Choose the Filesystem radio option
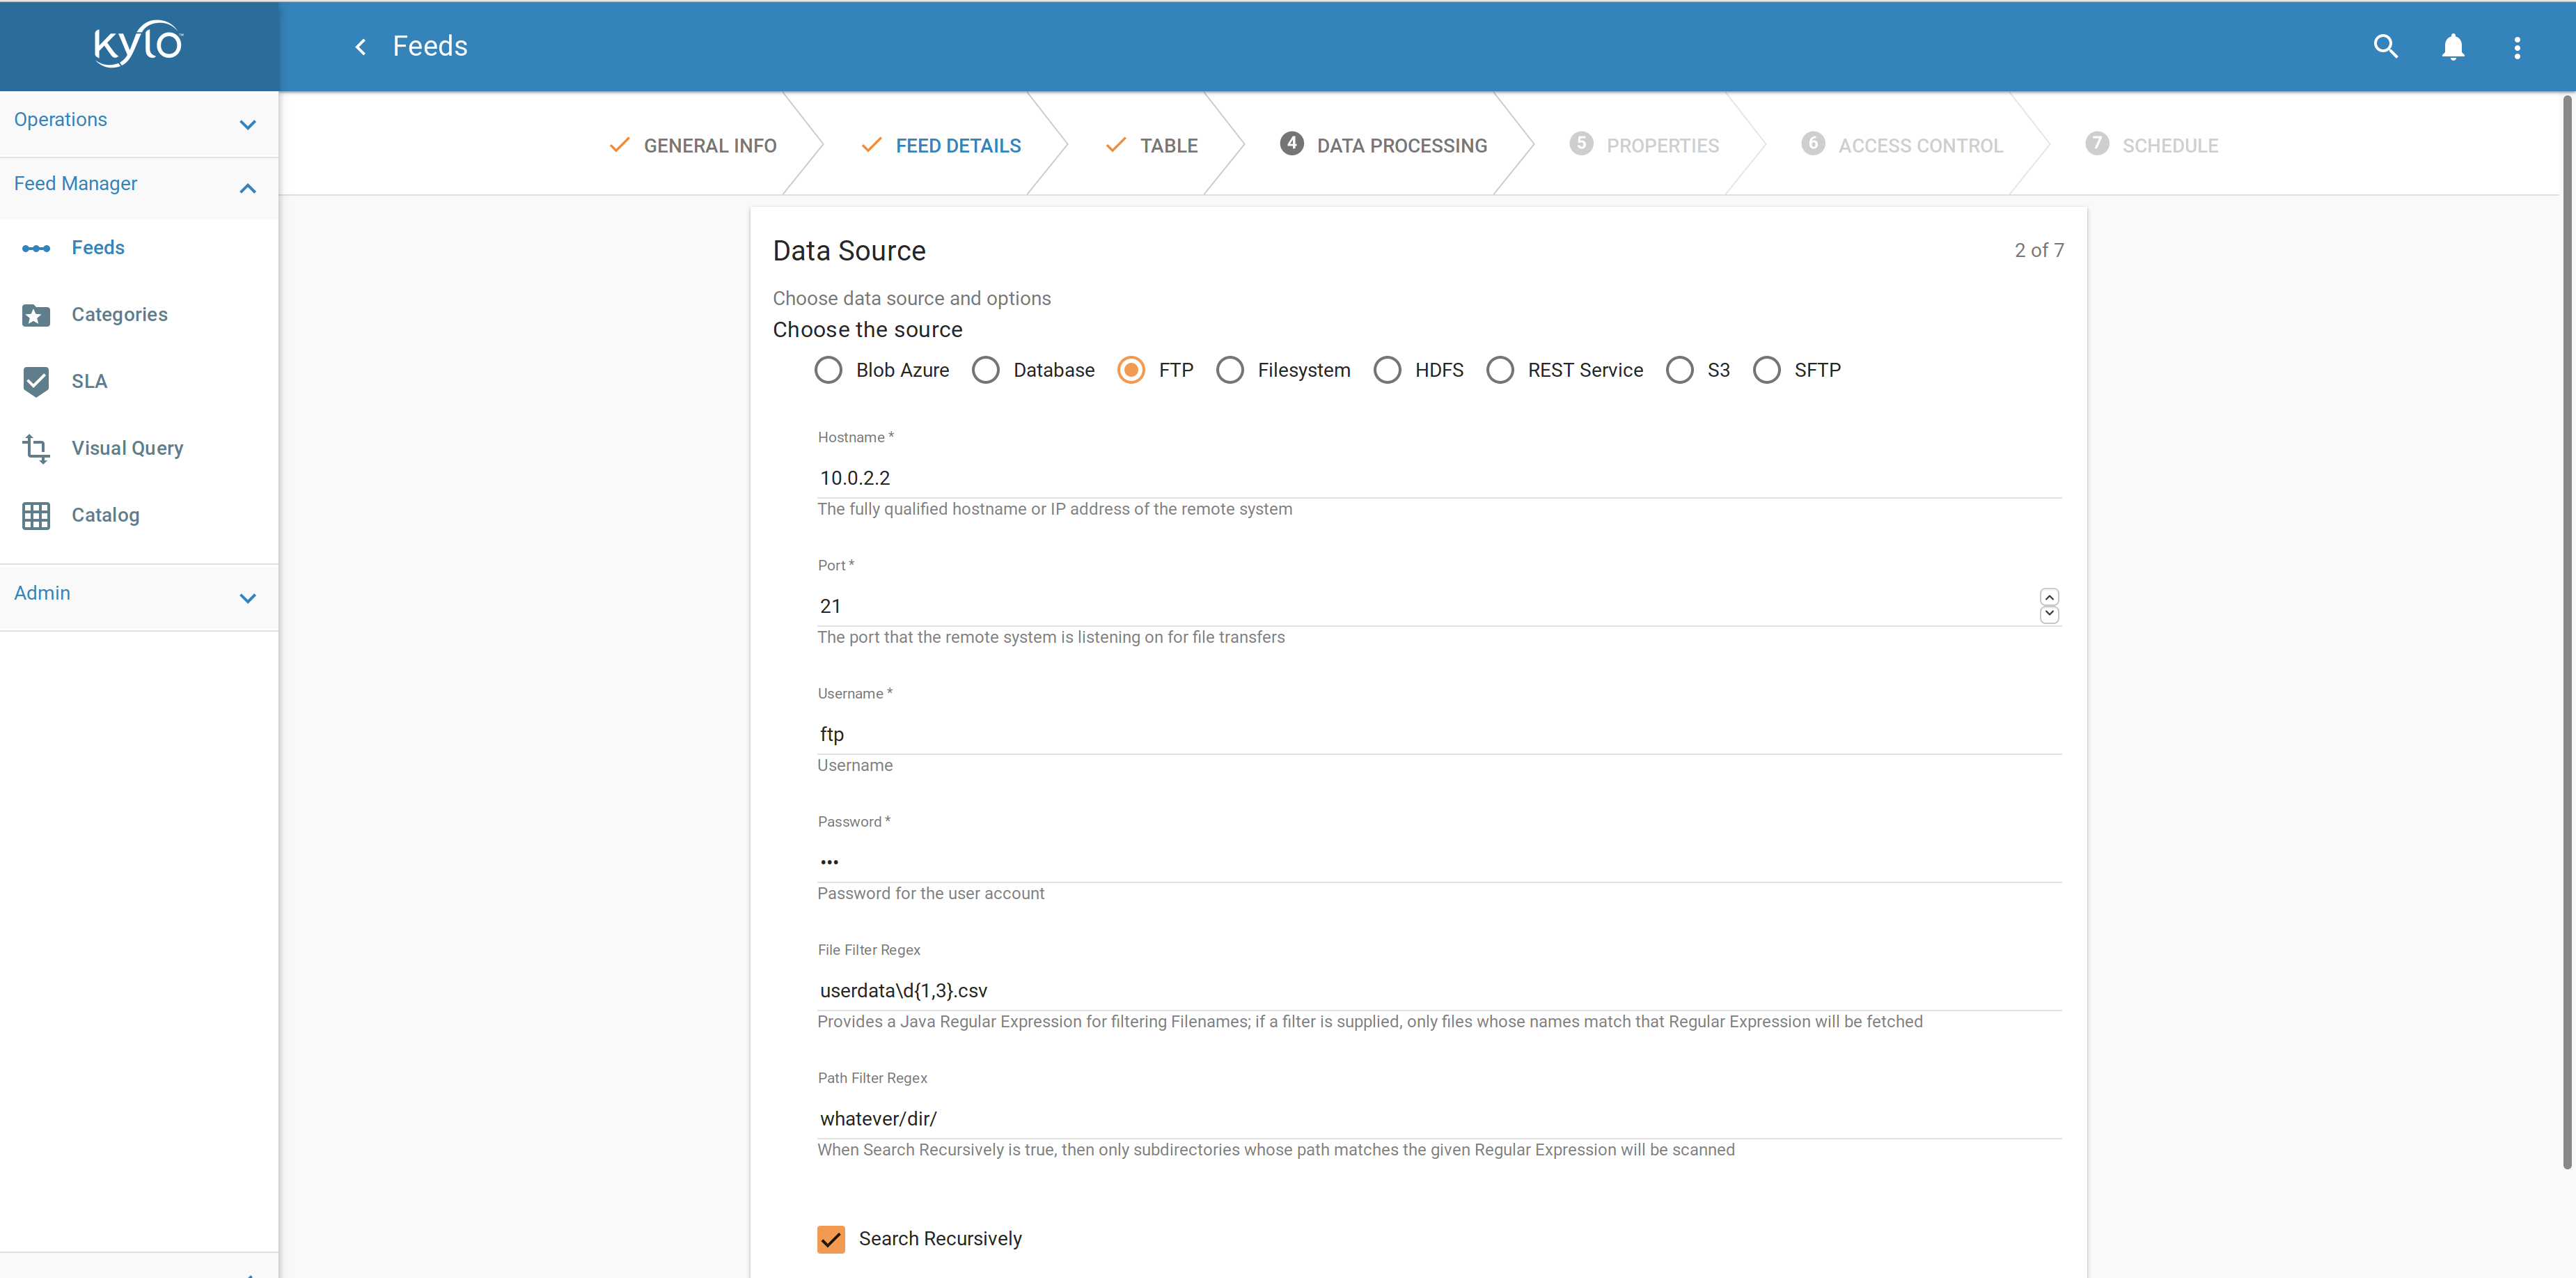The height and width of the screenshot is (1278, 2576). 1229,370
